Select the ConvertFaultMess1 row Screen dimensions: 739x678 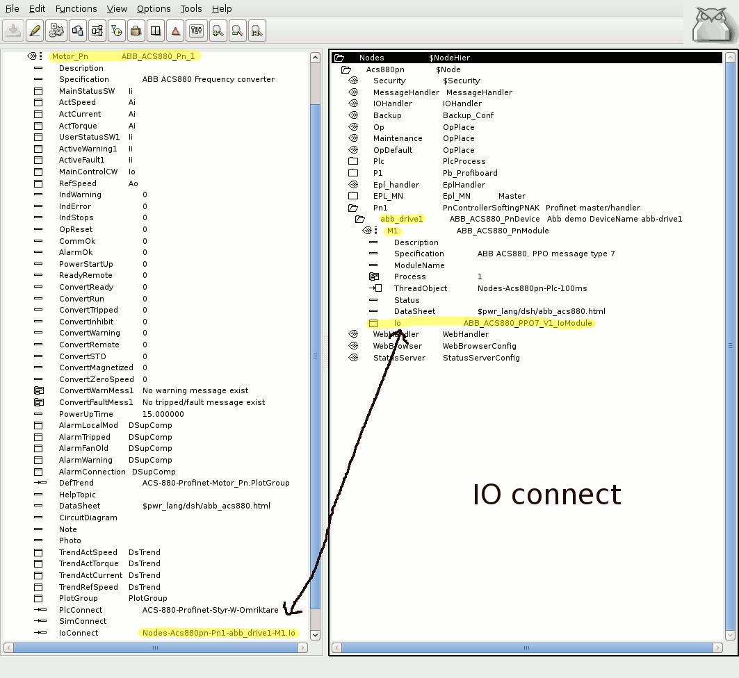pyautogui.click(x=156, y=402)
